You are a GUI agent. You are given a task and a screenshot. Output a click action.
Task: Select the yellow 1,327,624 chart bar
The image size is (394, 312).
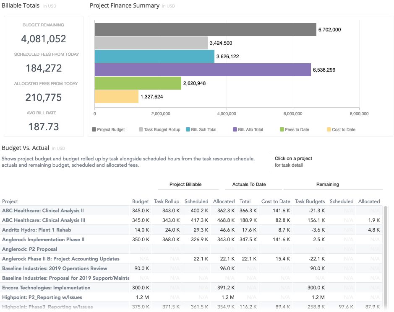pos(116,96)
